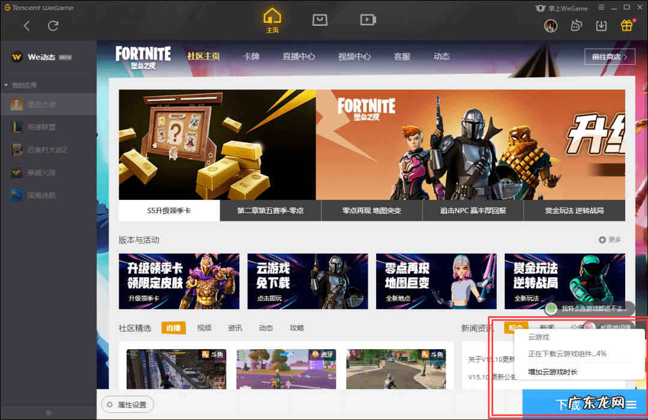Image resolution: width=648 pixels, height=420 pixels.
Task: Select the 零点再现 地图突变 banner tab
Action: pyautogui.click(x=371, y=211)
